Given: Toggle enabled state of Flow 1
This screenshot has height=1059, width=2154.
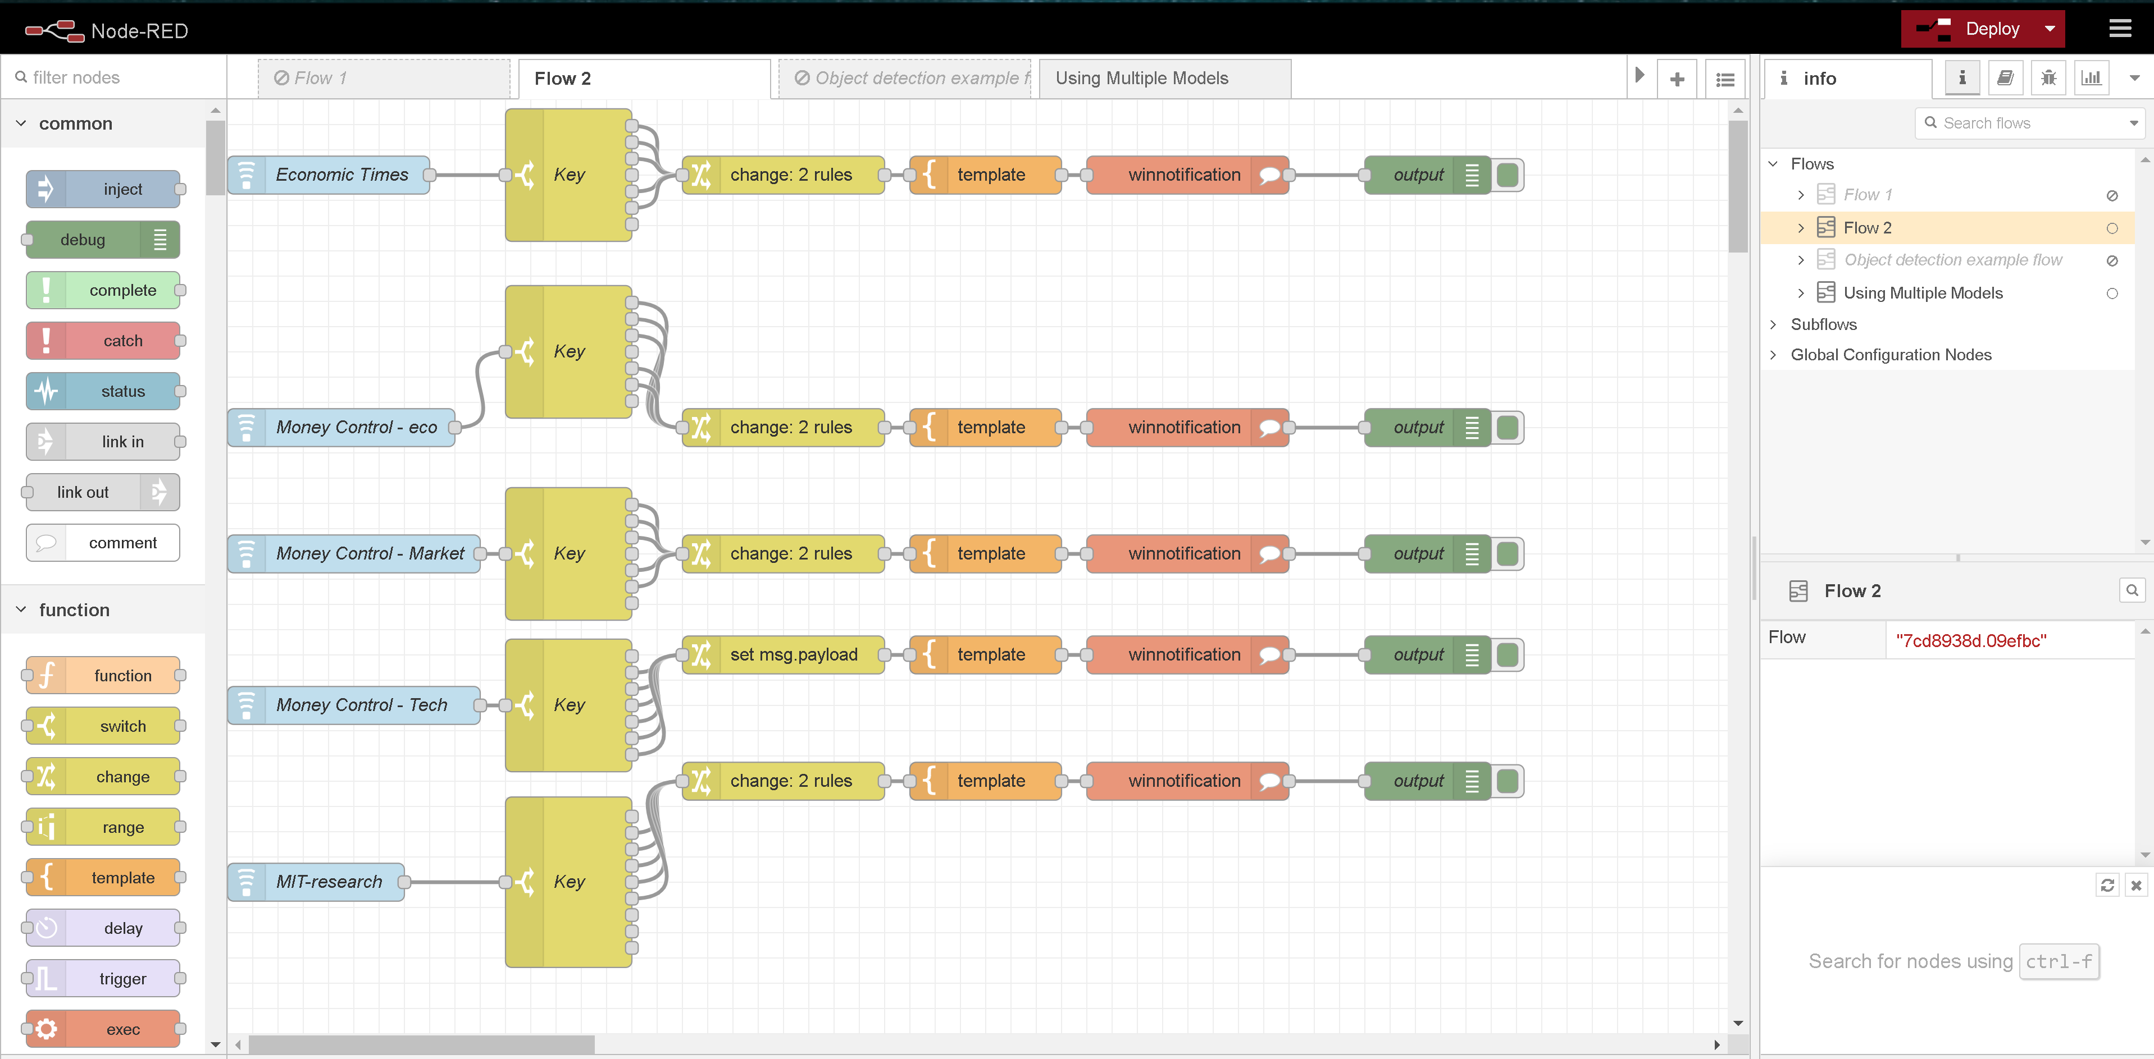Looking at the screenshot, I should [2111, 195].
